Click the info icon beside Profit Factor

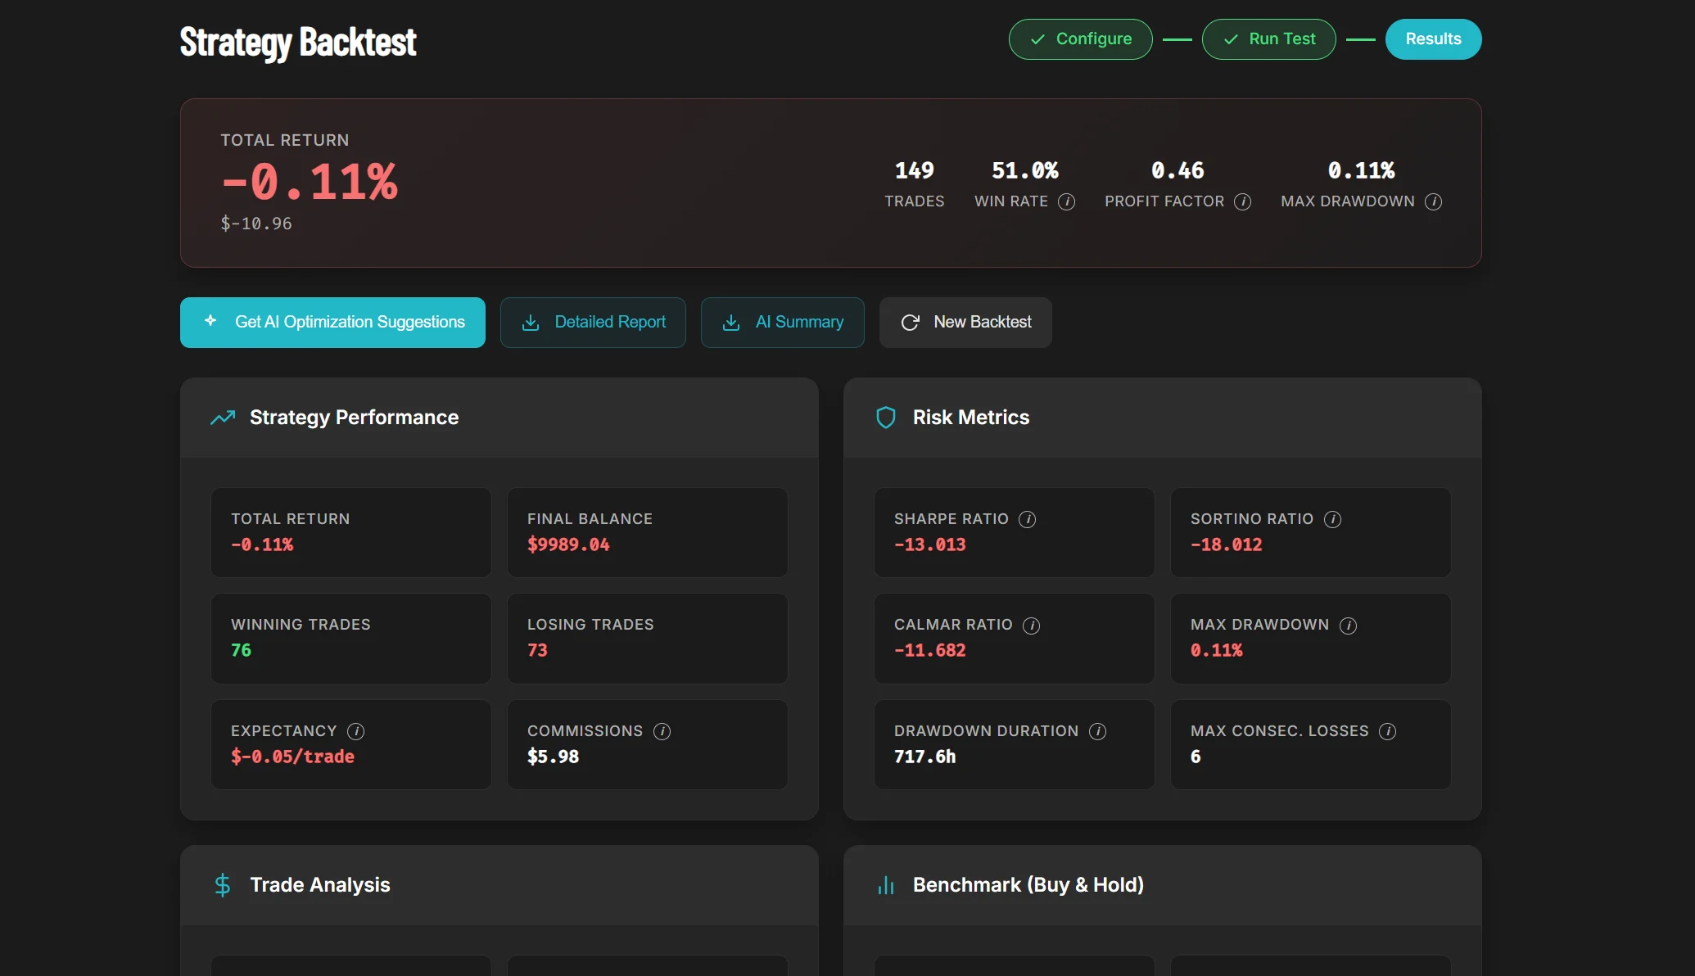click(x=1243, y=202)
